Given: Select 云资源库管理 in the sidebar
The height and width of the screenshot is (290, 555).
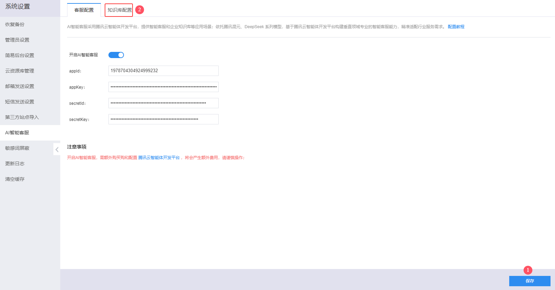Looking at the screenshot, I should point(20,71).
